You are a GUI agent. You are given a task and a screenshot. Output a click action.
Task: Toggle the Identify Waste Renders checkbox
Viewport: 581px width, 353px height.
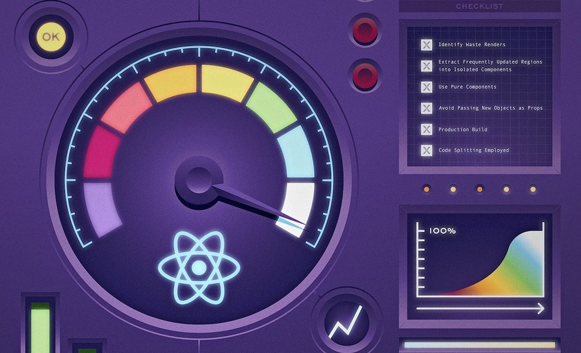(426, 44)
